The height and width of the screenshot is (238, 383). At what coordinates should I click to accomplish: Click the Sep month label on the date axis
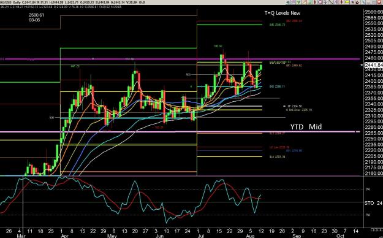(x=296, y=236)
